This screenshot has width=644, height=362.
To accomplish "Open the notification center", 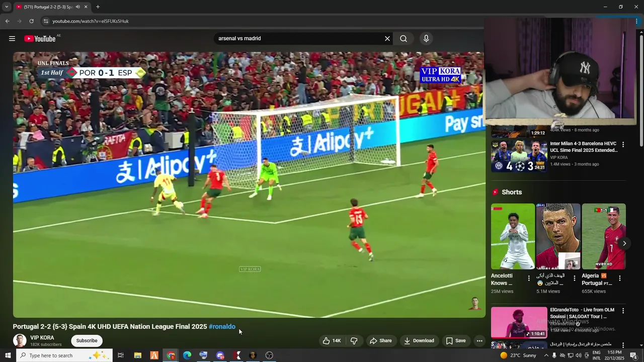I will [634, 355].
